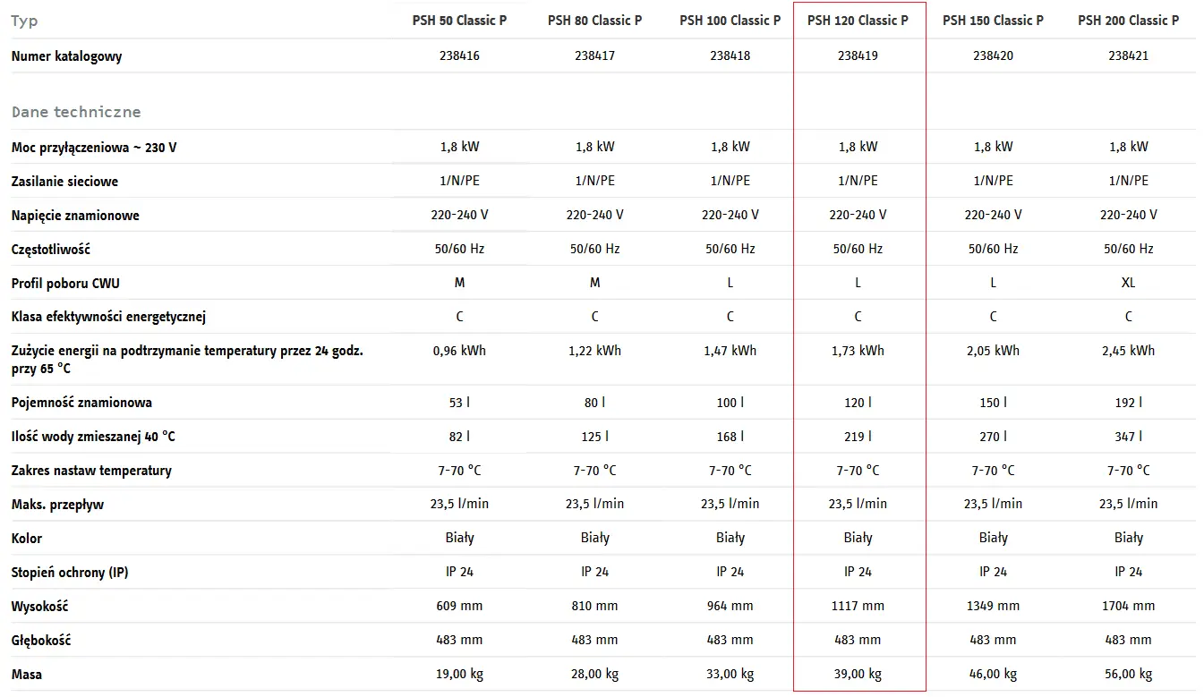Screen dimensions: 1204x697
Task: Select the Numer katalogowy row label
Action: coord(66,56)
